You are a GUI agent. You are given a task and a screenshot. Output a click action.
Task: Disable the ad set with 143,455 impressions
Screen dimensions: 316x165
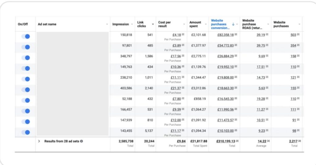(26, 132)
